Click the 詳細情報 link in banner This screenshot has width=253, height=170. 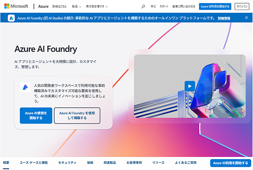(x=224, y=18)
